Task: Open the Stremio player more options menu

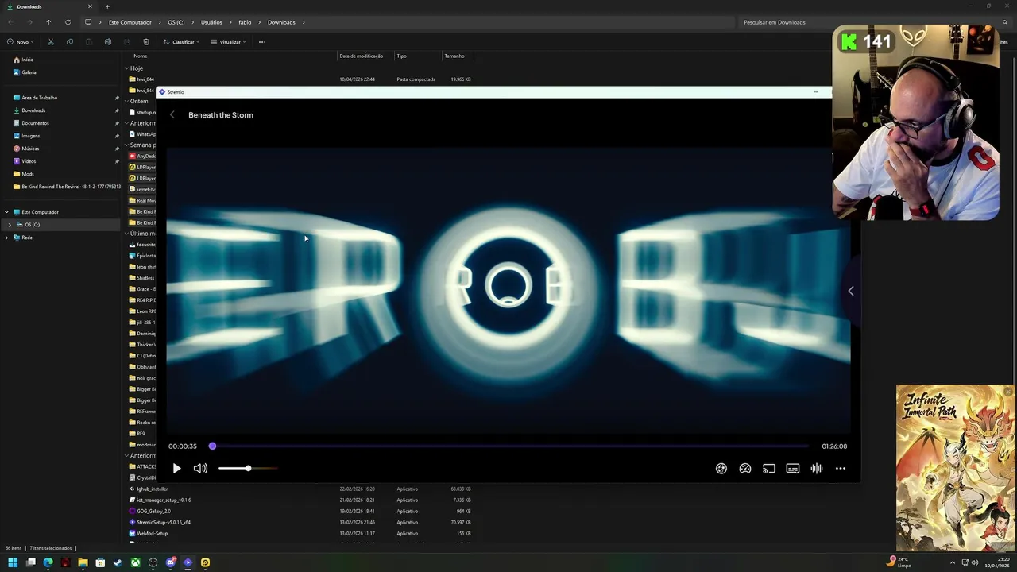Action: pos(841,469)
